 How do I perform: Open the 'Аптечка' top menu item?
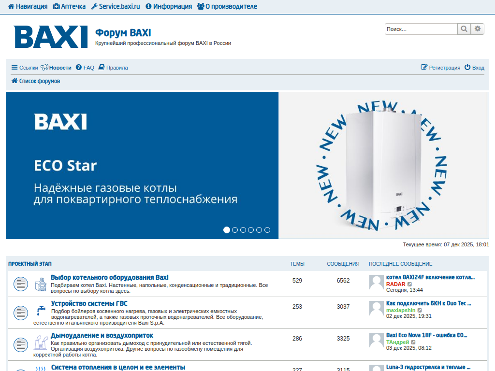[69, 7]
